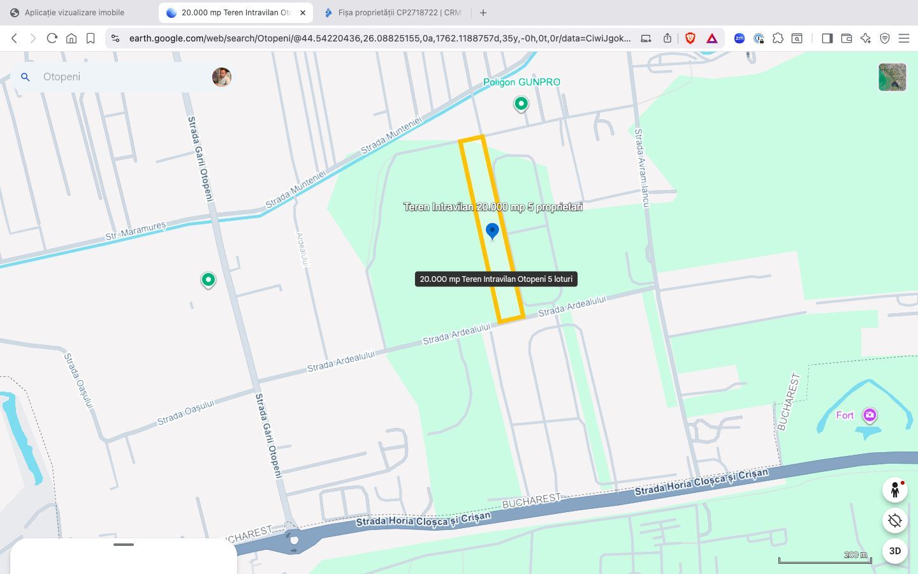Image resolution: width=918 pixels, height=574 pixels.
Task: Enter Street View with the Pegman icon
Action: point(895,490)
